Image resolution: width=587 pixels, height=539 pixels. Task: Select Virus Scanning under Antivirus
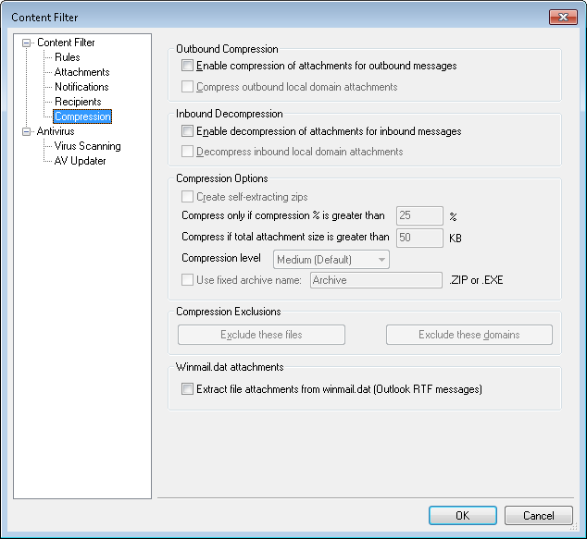coord(87,146)
